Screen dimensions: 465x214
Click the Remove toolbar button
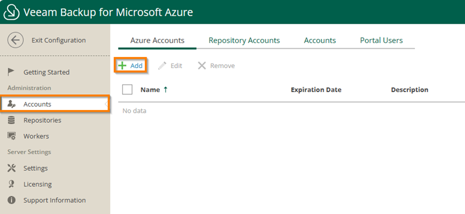pyautogui.click(x=216, y=66)
